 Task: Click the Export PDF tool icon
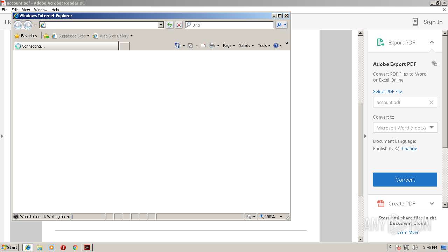(380, 42)
